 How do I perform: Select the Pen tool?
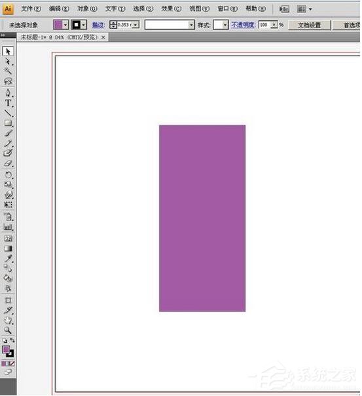[x=8, y=92]
